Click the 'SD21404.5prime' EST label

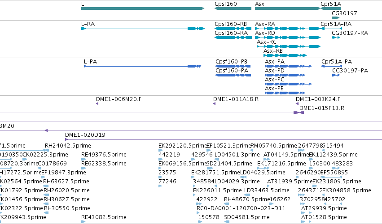(x=229, y=164)
